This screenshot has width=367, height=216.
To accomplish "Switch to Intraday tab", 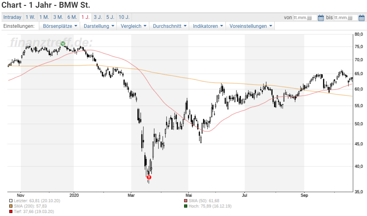I will point(12,17).
